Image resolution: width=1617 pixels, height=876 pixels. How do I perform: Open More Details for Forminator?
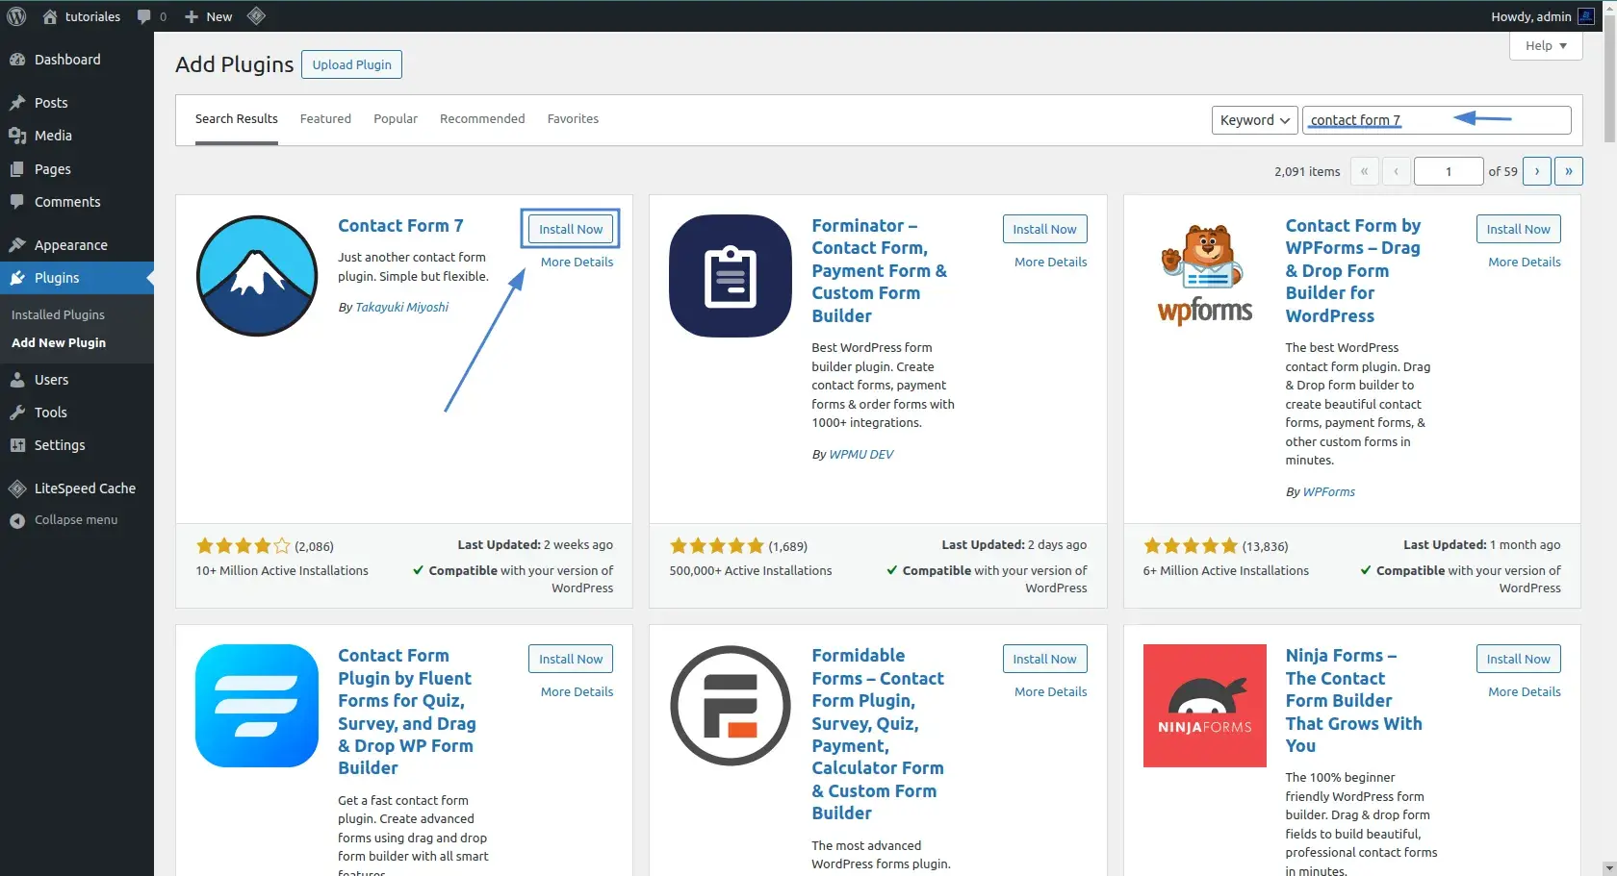pos(1050,262)
